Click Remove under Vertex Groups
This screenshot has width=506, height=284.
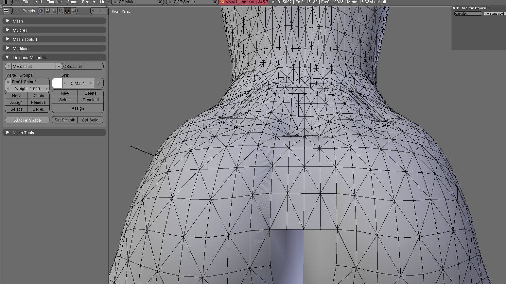38,102
